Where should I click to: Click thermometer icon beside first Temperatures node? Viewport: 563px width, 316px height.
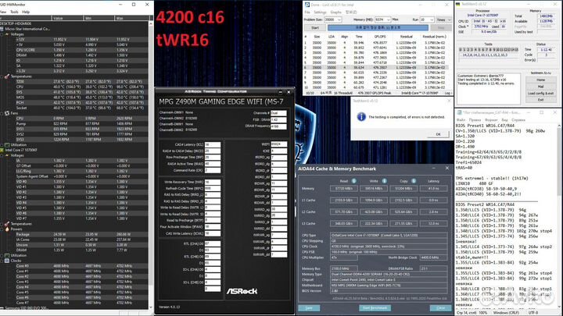[7, 76]
